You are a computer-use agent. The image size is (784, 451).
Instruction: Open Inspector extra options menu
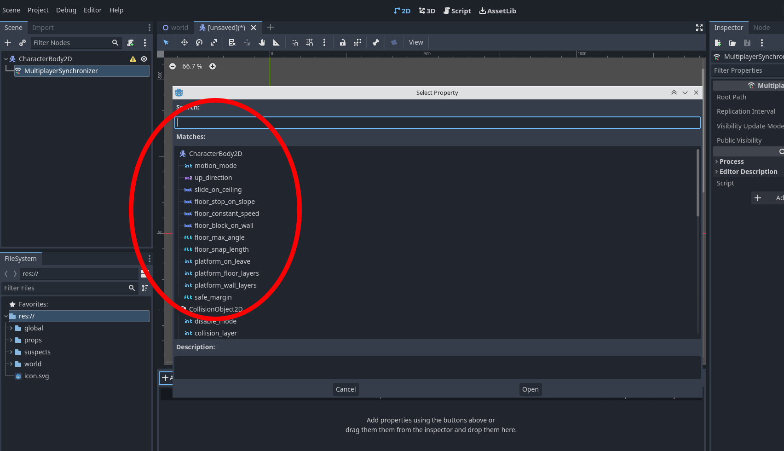pyautogui.click(x=762, y=43)
